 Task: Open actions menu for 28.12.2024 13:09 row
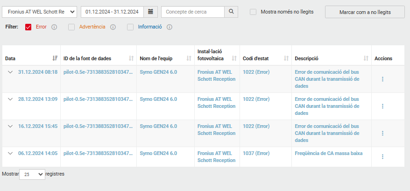(382, 106)
